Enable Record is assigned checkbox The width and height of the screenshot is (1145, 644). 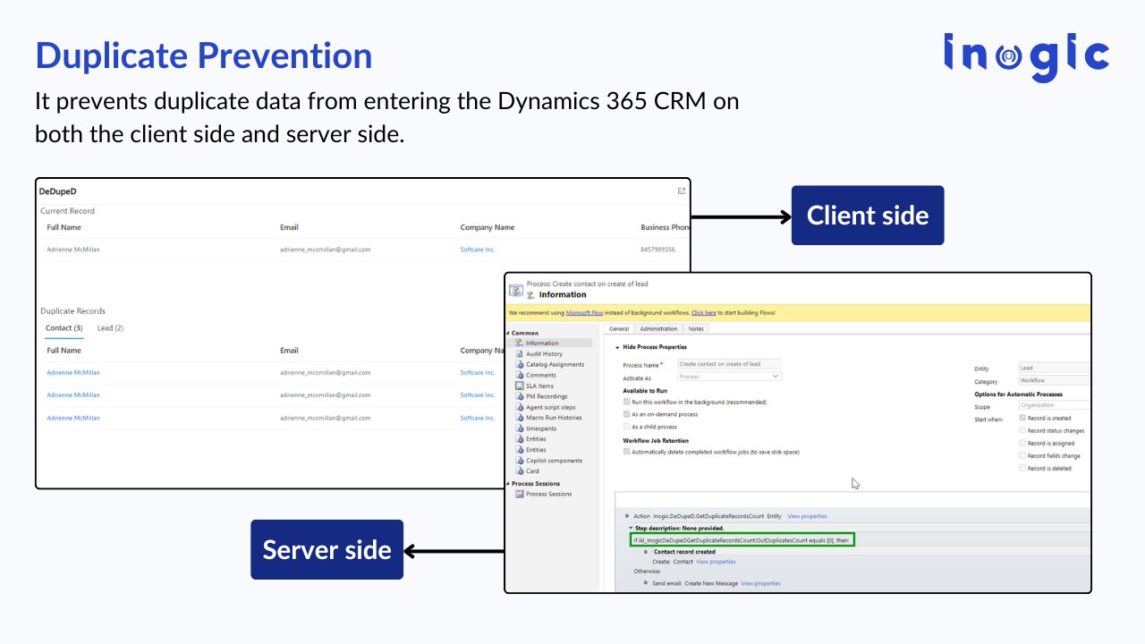1022,444
